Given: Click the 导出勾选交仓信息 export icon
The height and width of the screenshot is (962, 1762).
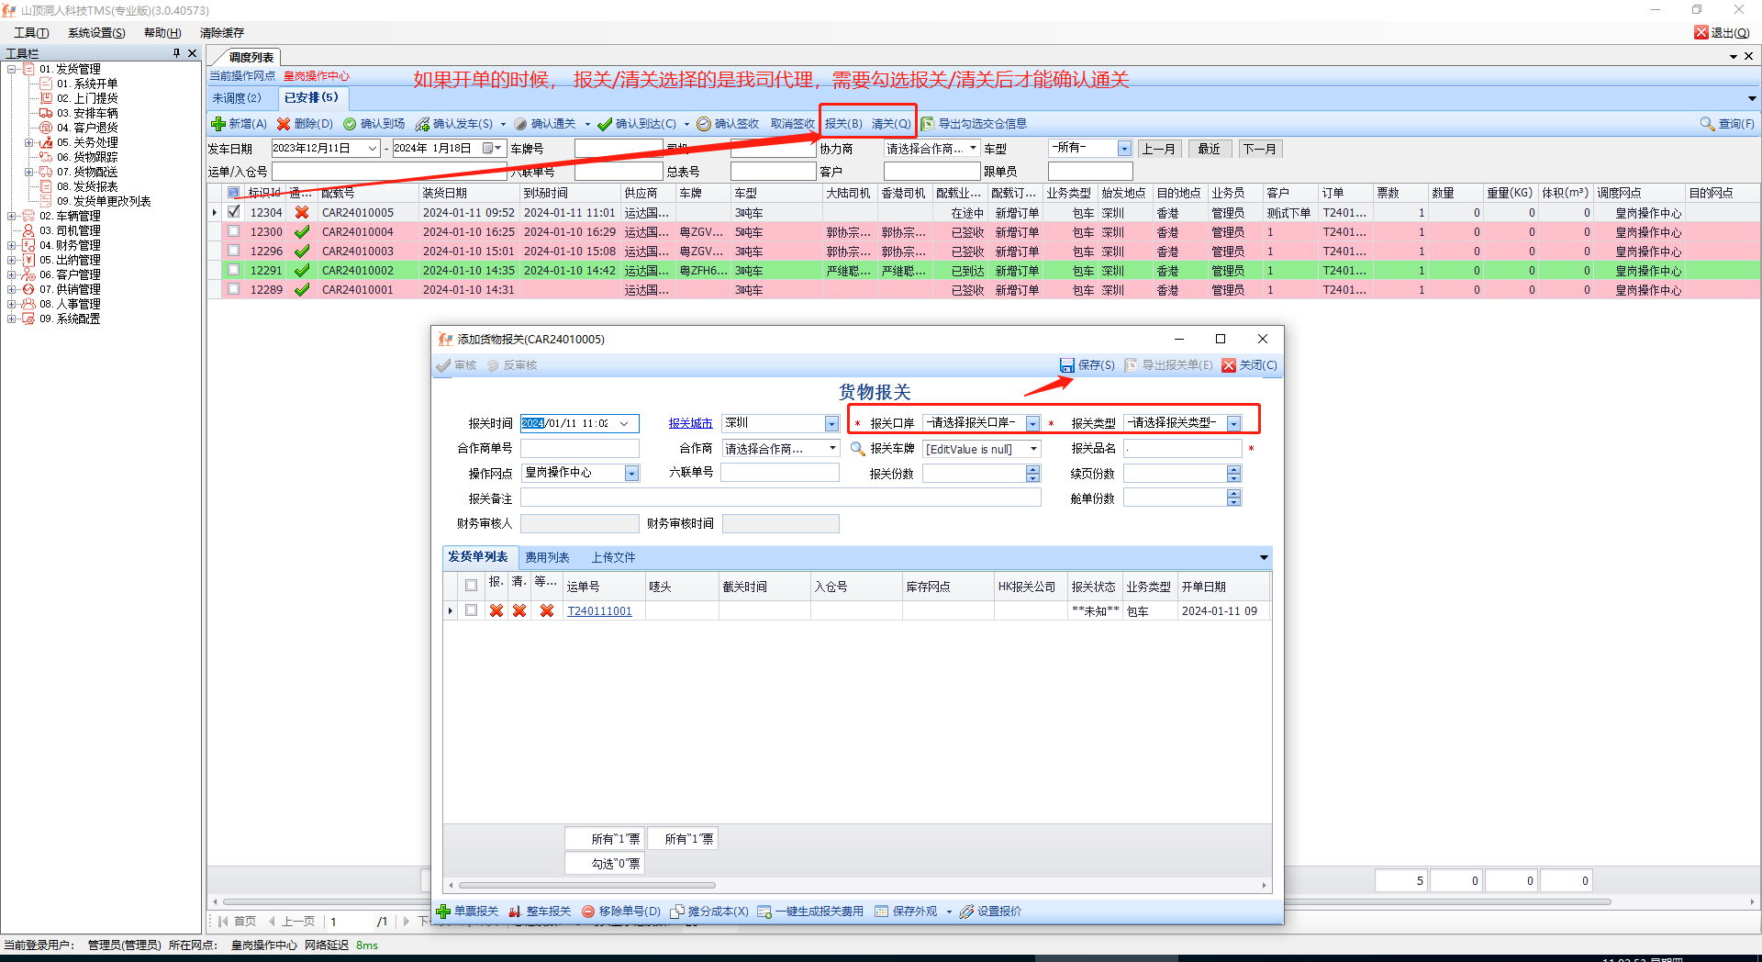Looking at the screenshot, I should point(928,124).
